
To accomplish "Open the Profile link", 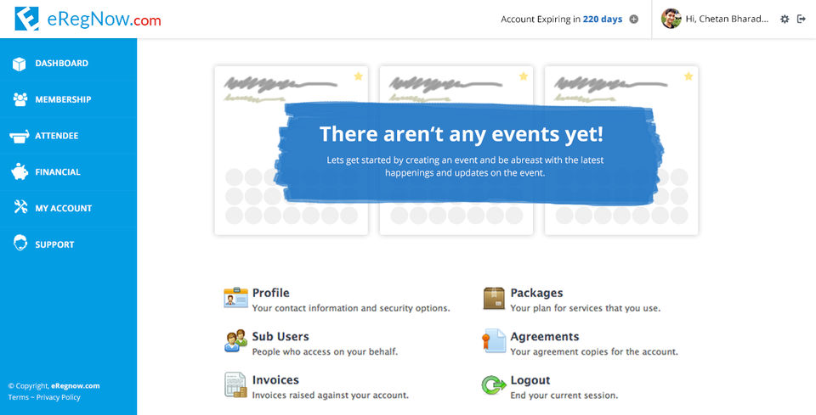I will pos(270,293).
